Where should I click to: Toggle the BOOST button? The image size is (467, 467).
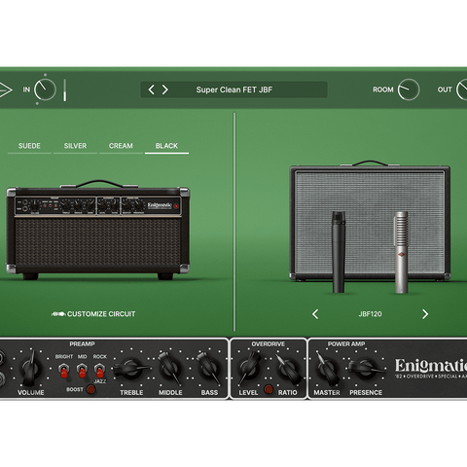(x=91, y=389)
